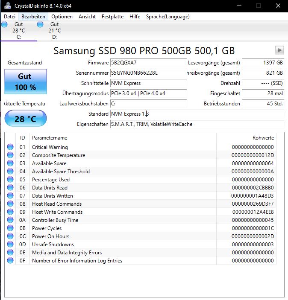This screenshot has width=288, height=300.
Task: Select the Percentage Used parameter name
Action: (x=51, y=180)
